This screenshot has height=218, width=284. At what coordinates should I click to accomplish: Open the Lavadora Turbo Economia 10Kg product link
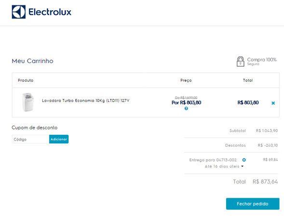86,101
